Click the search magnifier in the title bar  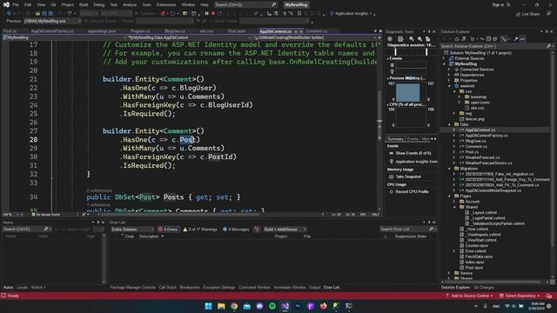coord(274,4)
